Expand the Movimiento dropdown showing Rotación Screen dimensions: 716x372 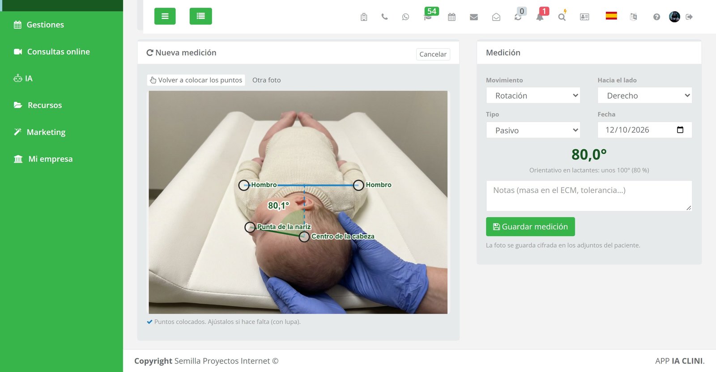[533, 95]
